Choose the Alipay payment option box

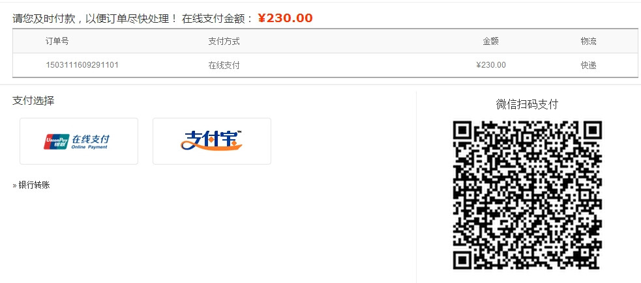pos(212,141)
